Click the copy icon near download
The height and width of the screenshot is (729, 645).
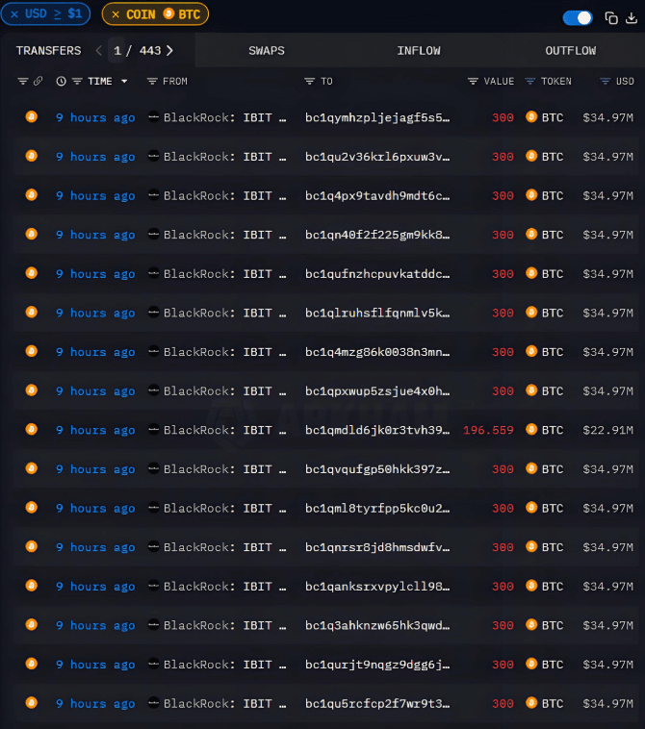(x=611, y=18)
